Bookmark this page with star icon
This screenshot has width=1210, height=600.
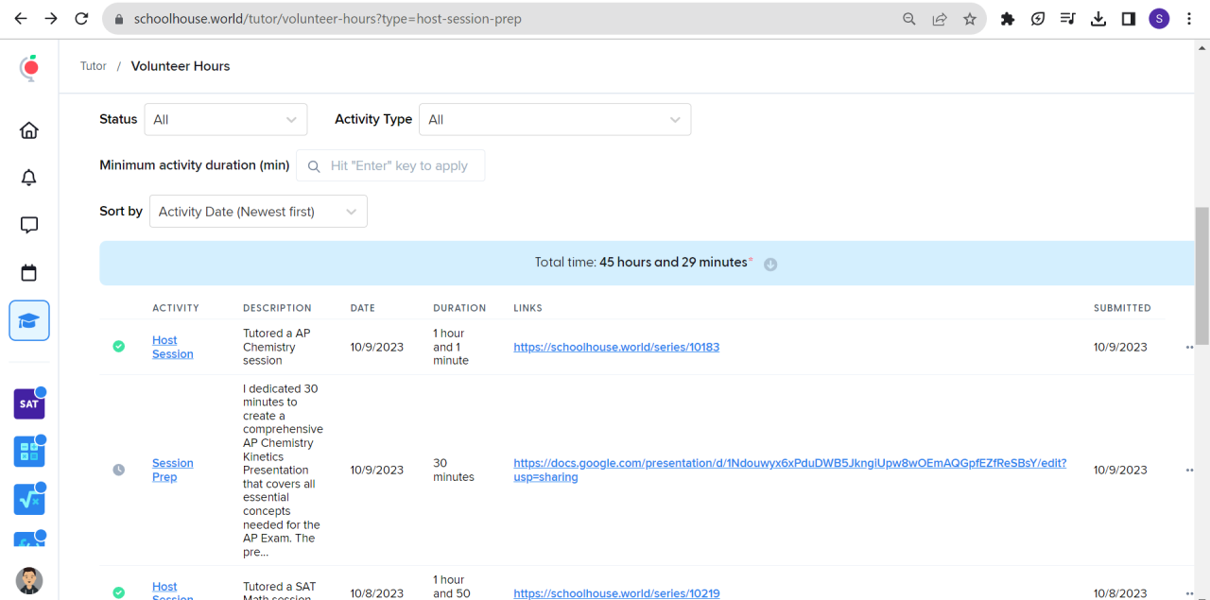point(970,19)
